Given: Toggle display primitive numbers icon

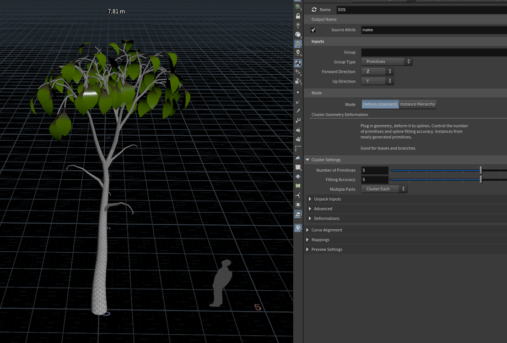Looking at the screenshot, I should click(x=298, y=139).
